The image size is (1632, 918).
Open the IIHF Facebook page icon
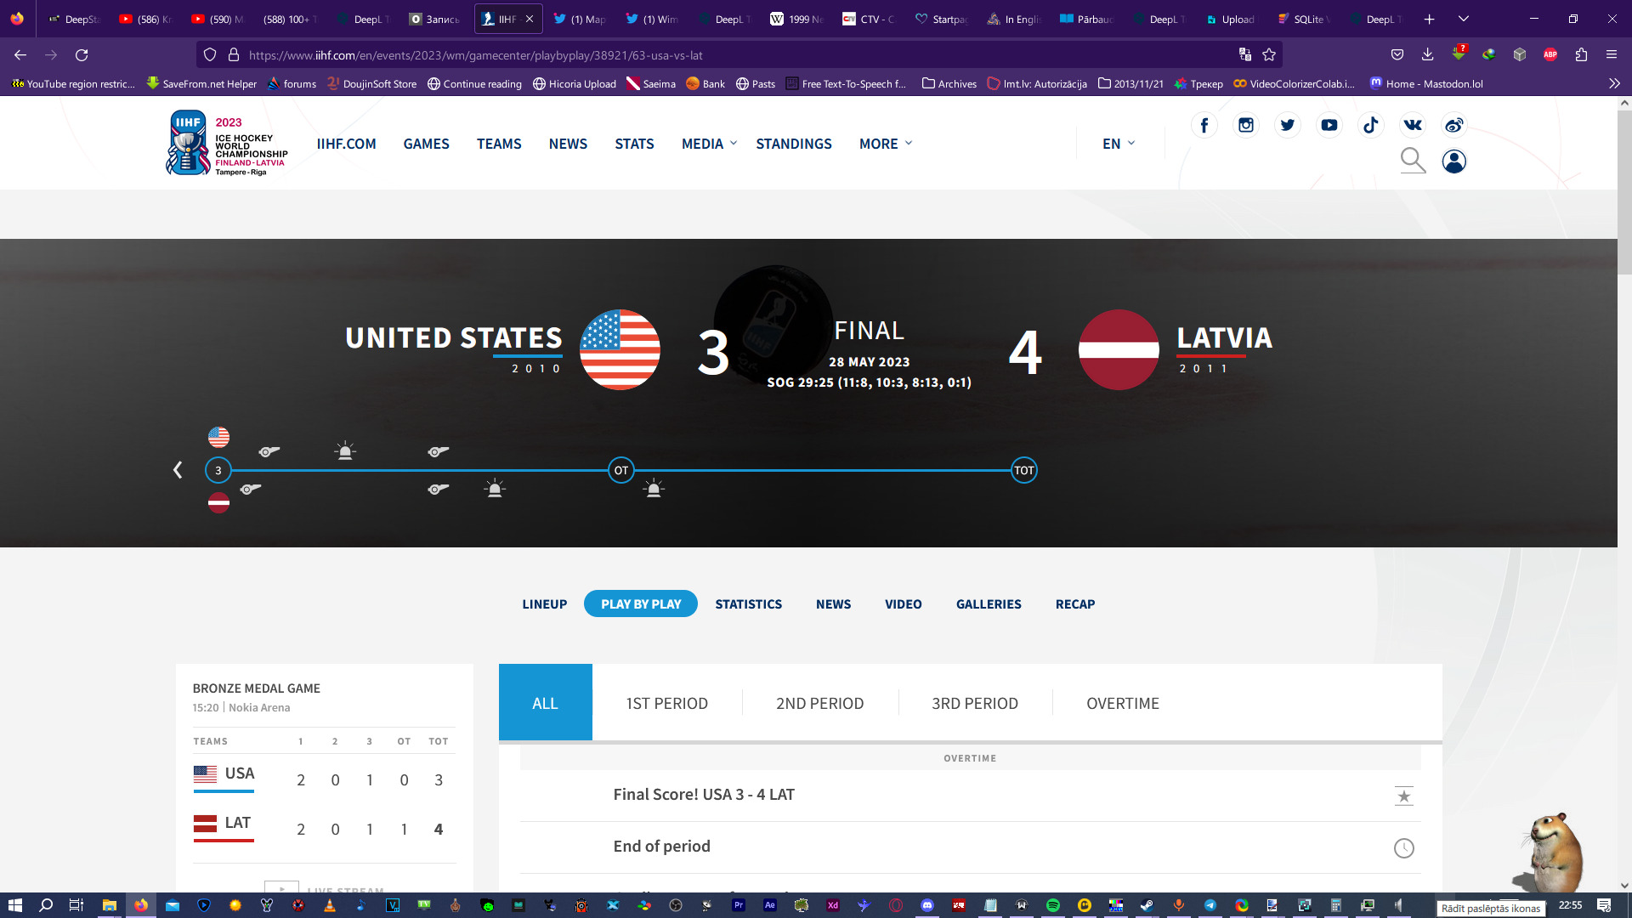1204,126
